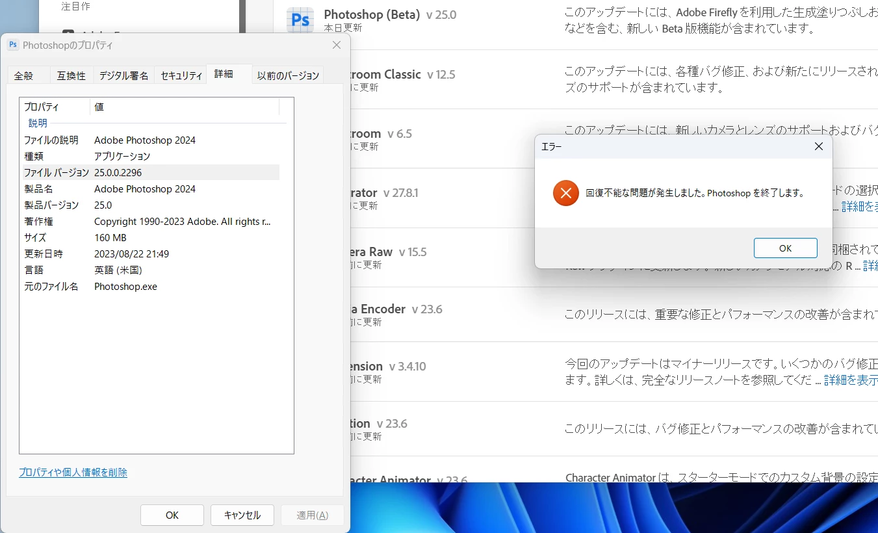
Task: Select the 種類 アプリケーション row
Action: (x=150, y=156)
